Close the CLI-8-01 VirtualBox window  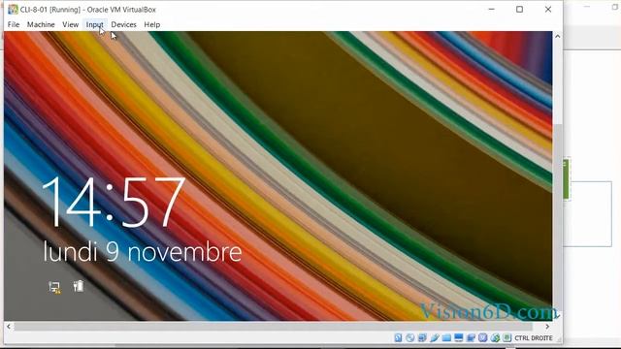click(x=548, y=10)
